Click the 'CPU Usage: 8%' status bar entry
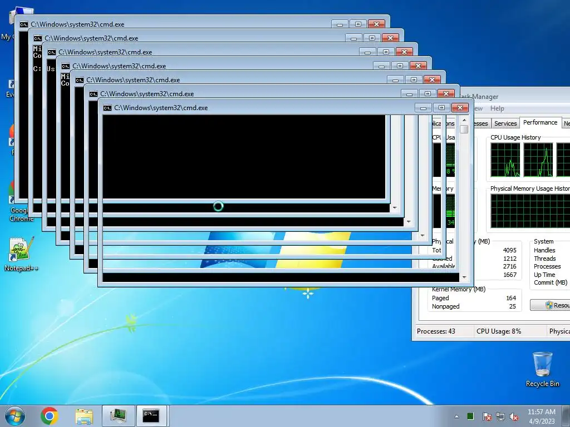The height and width of the screenshot is (427, 570). [x=499, y=331]
